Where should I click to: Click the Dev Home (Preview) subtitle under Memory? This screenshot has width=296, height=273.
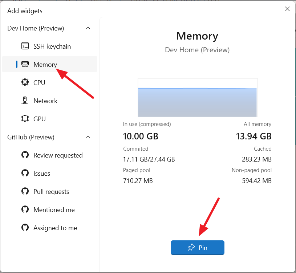197,50
